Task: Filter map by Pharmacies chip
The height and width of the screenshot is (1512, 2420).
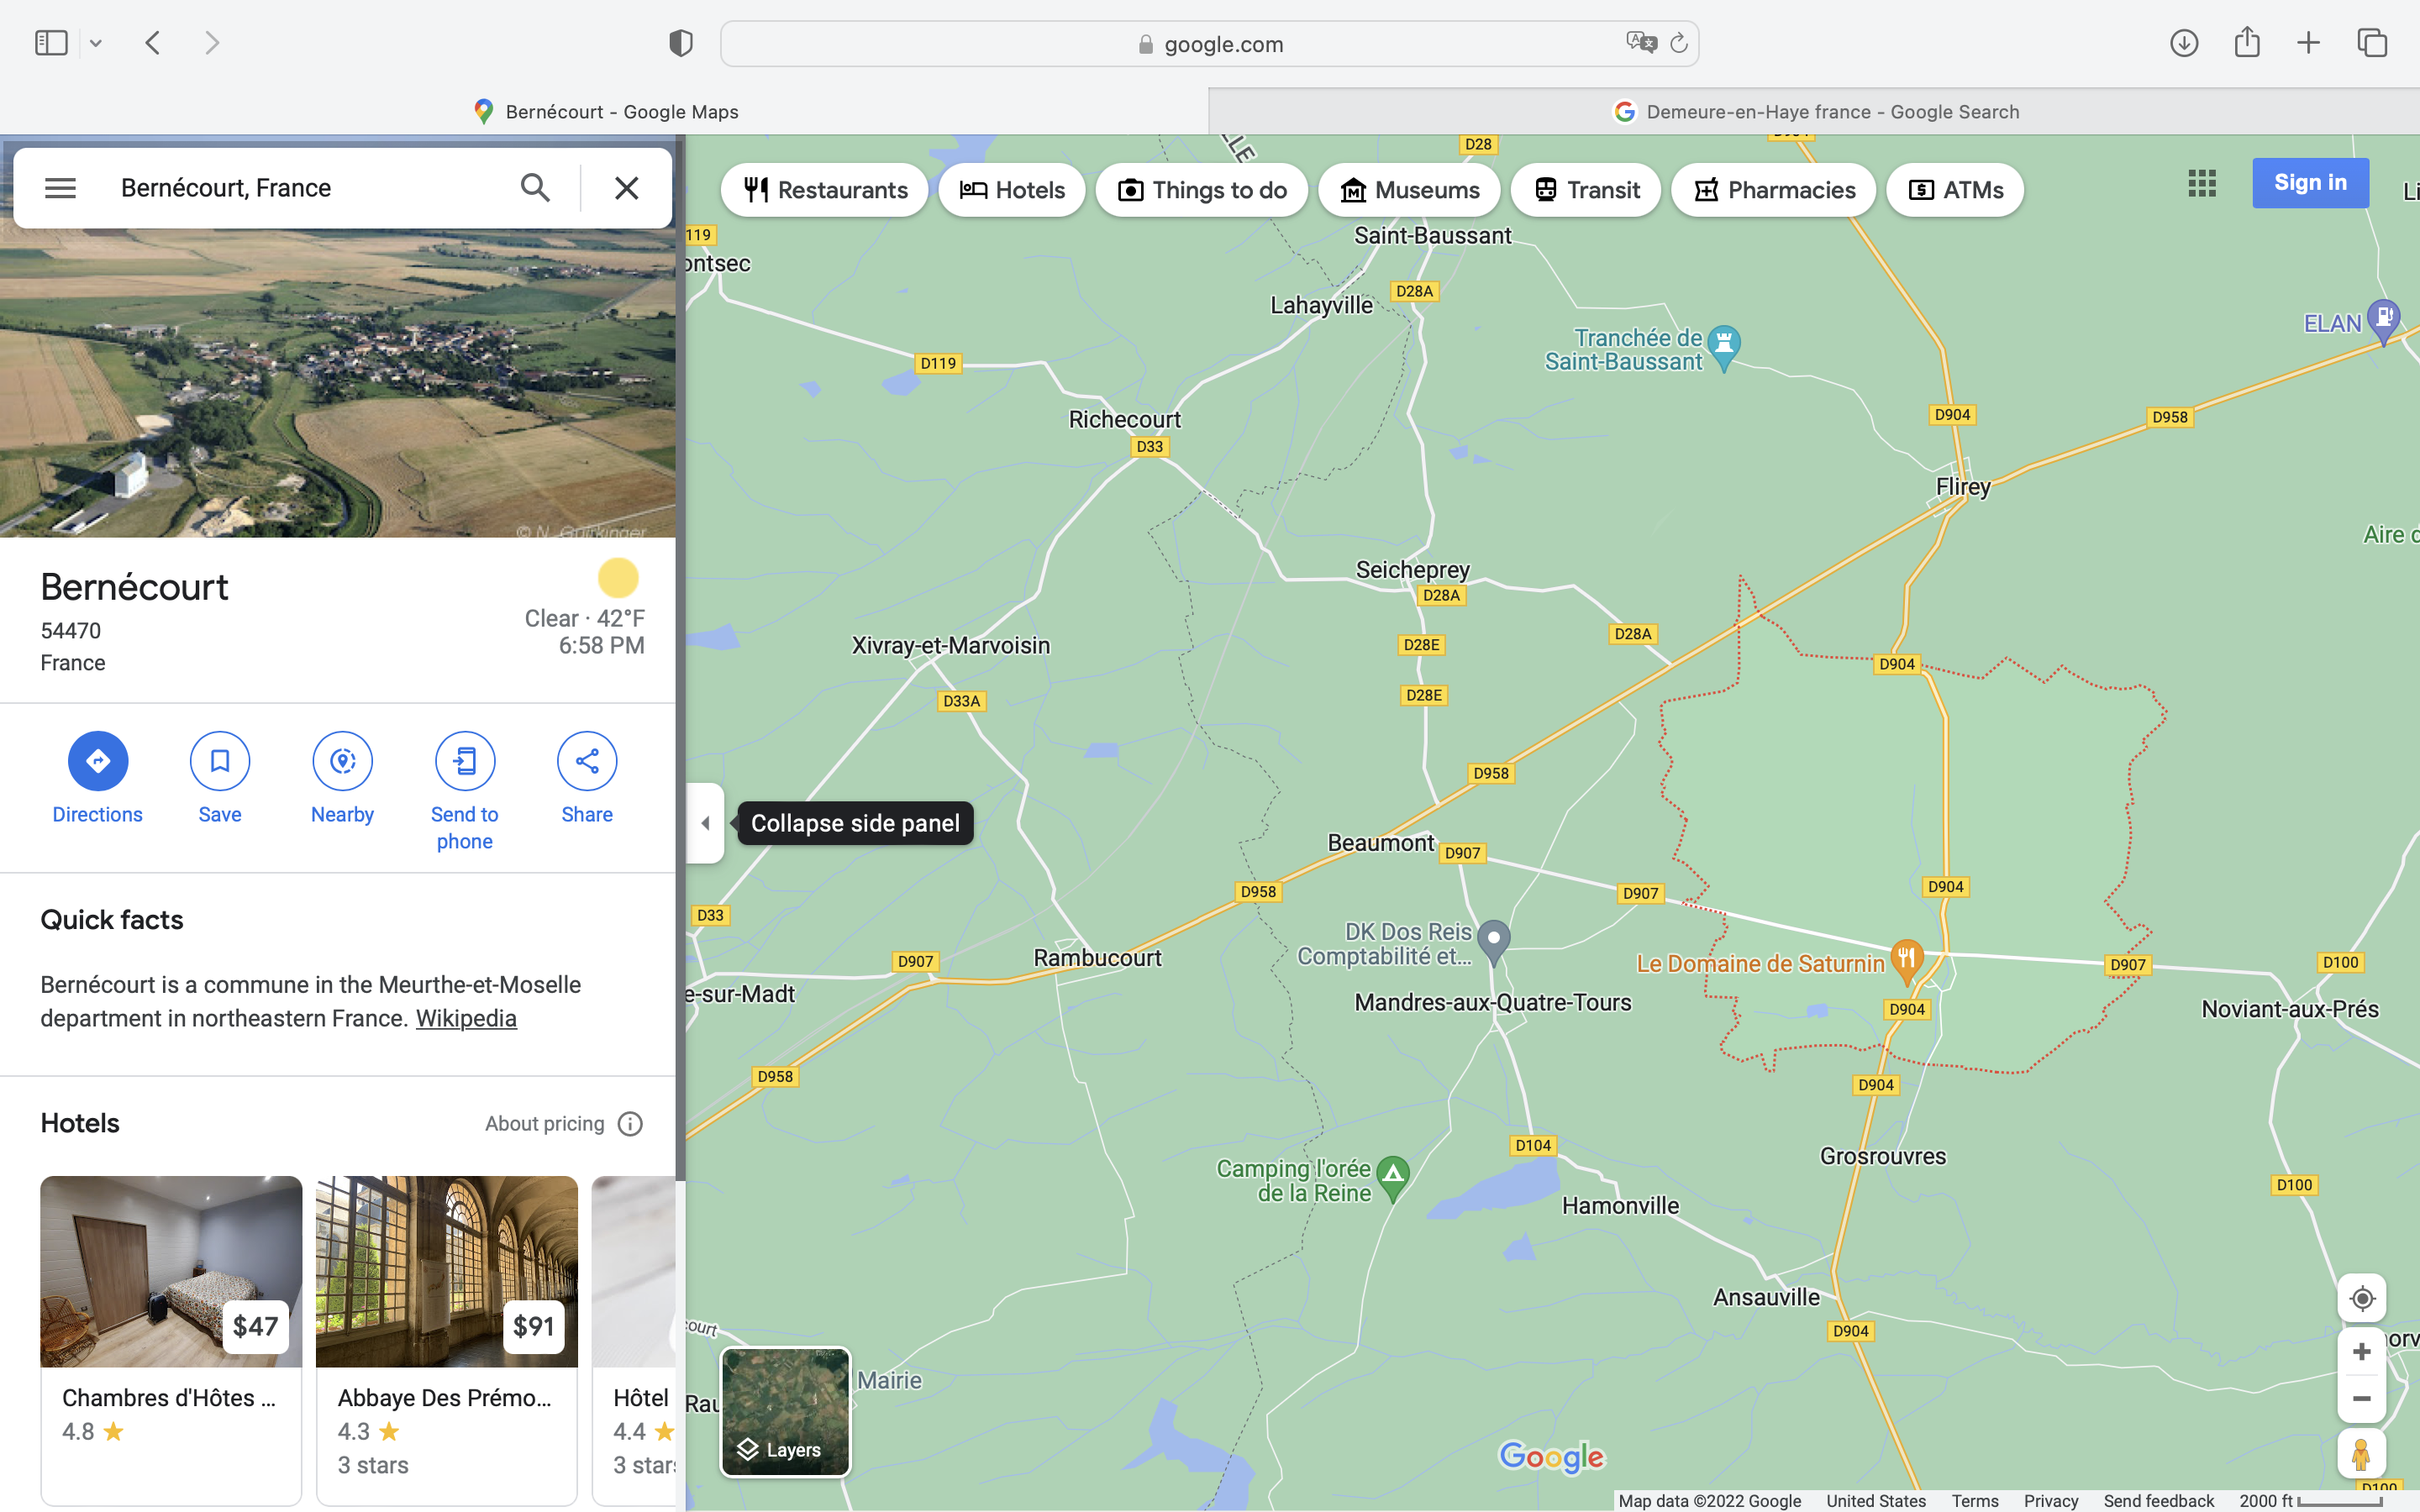Action: (x=1773, y=190)
